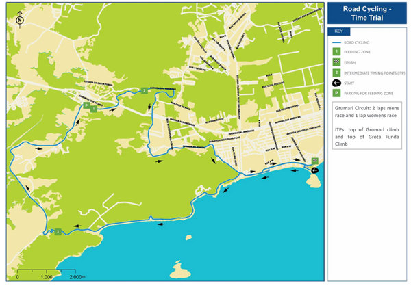Click the Grumari Circuit description text box
Viewport: 411px width, 288px height.
tap(366, 125)
